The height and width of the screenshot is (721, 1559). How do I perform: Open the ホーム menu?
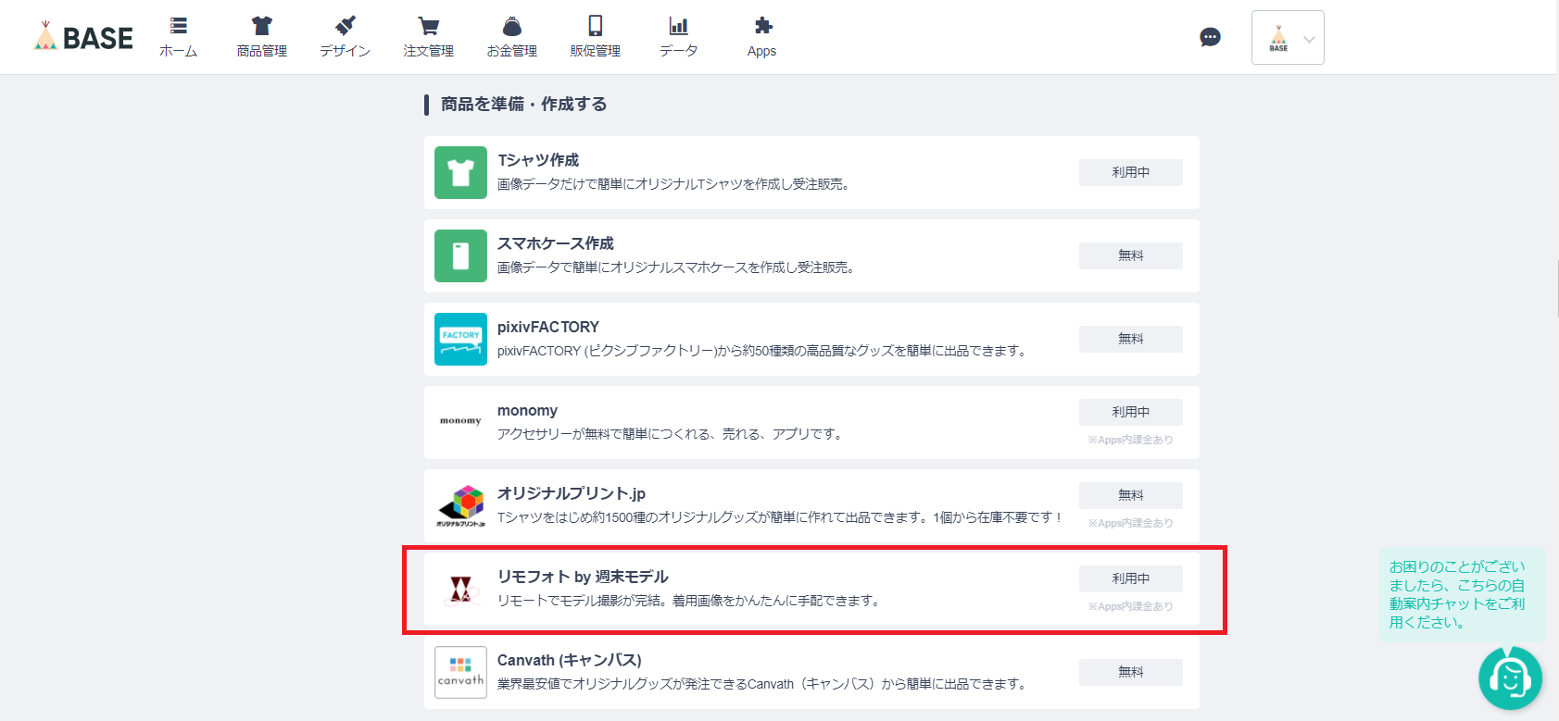click(x=179, y=37)
